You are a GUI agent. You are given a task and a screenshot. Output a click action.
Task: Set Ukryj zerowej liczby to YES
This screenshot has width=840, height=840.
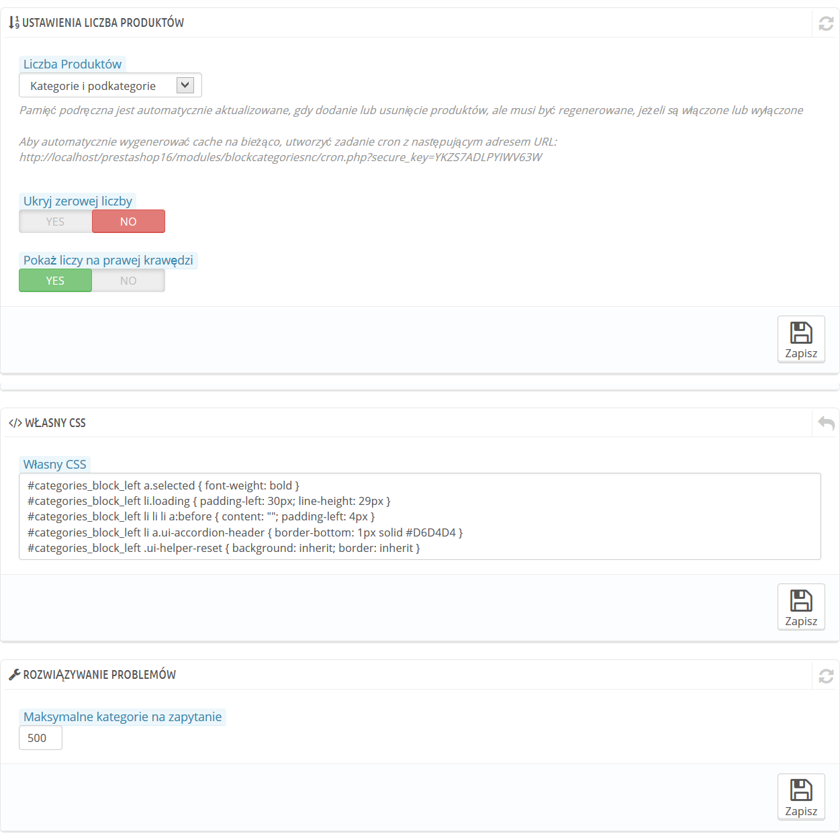pyautogui.click(x=55, y=222)
